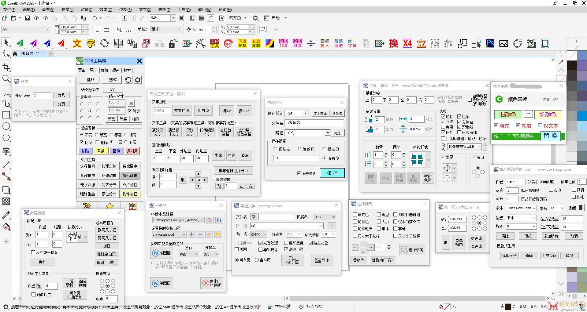Screen dimensions: 587x312
Task: Click the 旧颜色 green swatch
Action: (x=508, y=114)
